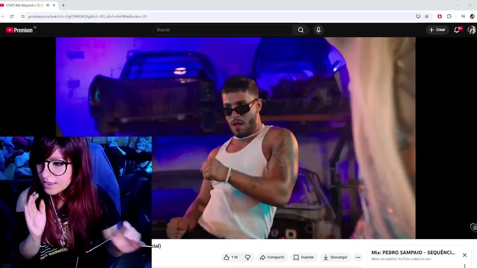Dislike the video with thumbs down
The width and height of the screenshot is (477, 268).
pyautogui.click(x=248, y=257)
